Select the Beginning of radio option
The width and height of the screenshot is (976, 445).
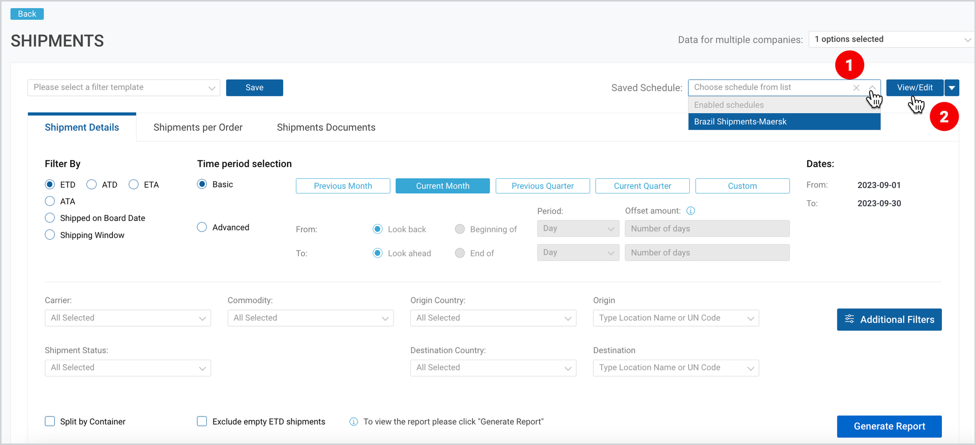click(x=460, y=229)
